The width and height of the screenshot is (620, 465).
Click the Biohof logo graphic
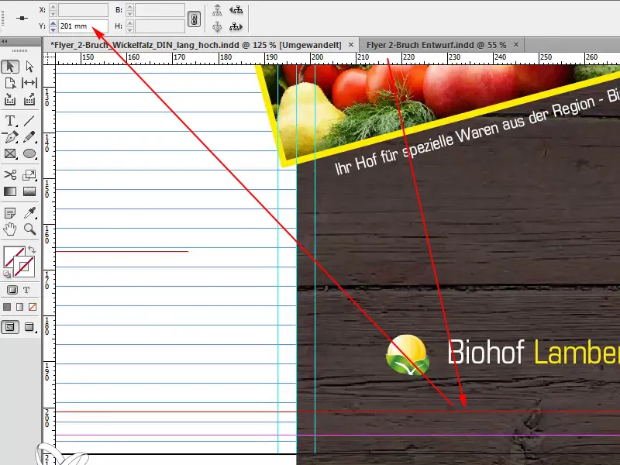[x=408, y=355]
